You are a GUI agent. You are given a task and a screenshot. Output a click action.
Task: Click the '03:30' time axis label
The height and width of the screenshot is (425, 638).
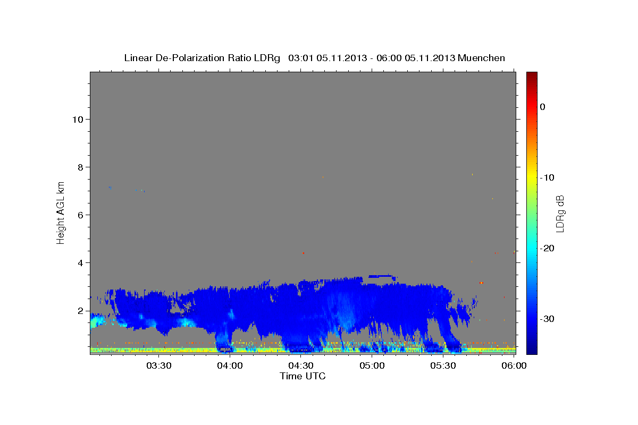point(158,365)
